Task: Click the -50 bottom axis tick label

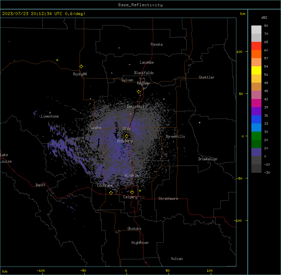Action: 83,270
